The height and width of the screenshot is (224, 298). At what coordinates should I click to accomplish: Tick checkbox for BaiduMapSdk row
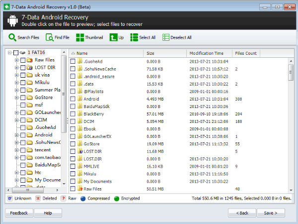73,107
